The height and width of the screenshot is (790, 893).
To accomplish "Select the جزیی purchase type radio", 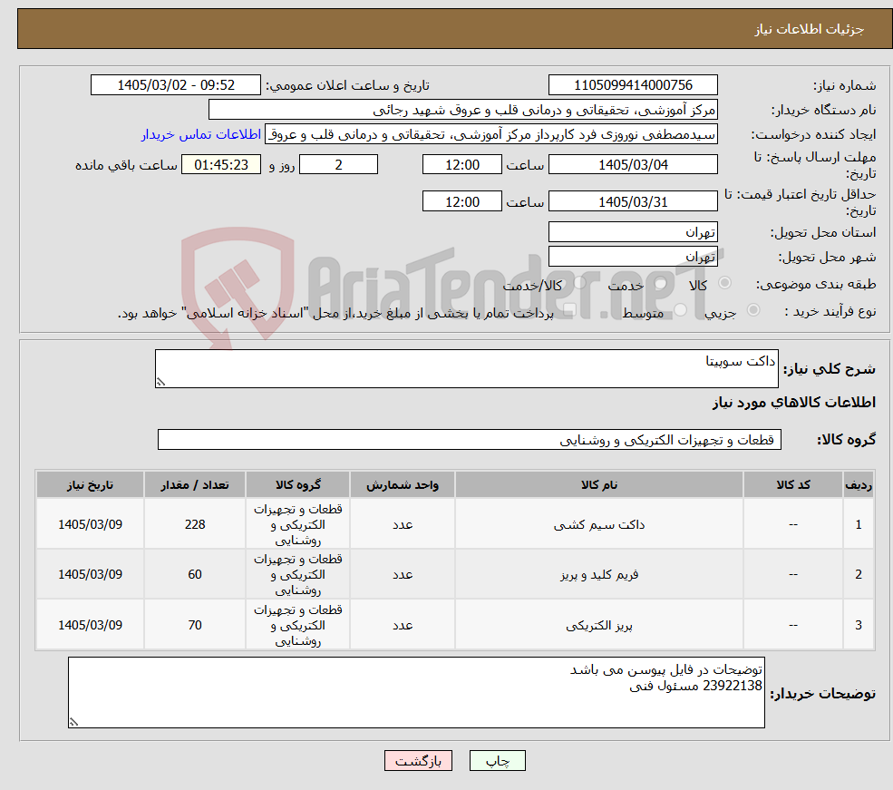I will (753, 310).
